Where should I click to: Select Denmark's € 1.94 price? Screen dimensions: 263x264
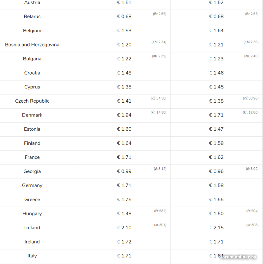tap(124, 115)
